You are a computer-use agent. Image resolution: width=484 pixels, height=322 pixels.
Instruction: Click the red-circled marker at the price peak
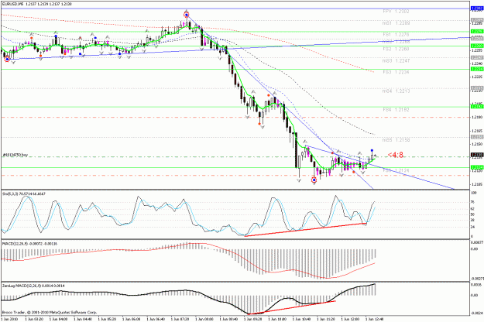[x=186, y=15]
